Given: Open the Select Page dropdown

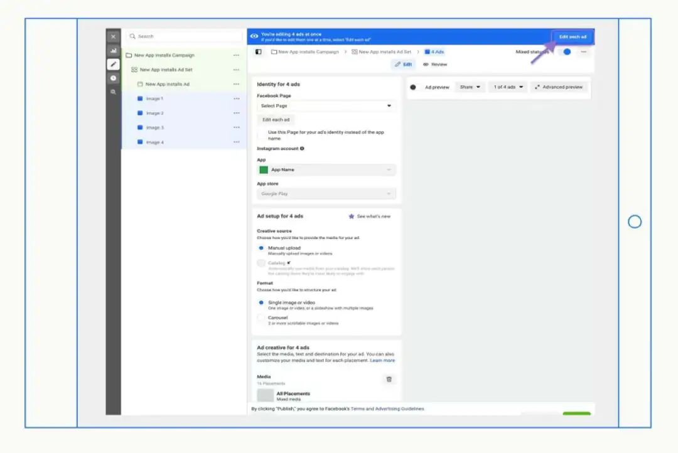Looking at the screenshot, I should tap(326, 106).
